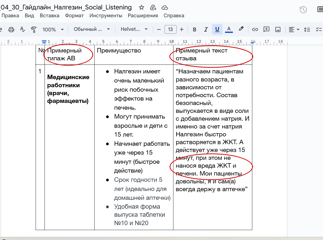Expand the Обычный paragraph style dropdown

[x=92, y=29]
